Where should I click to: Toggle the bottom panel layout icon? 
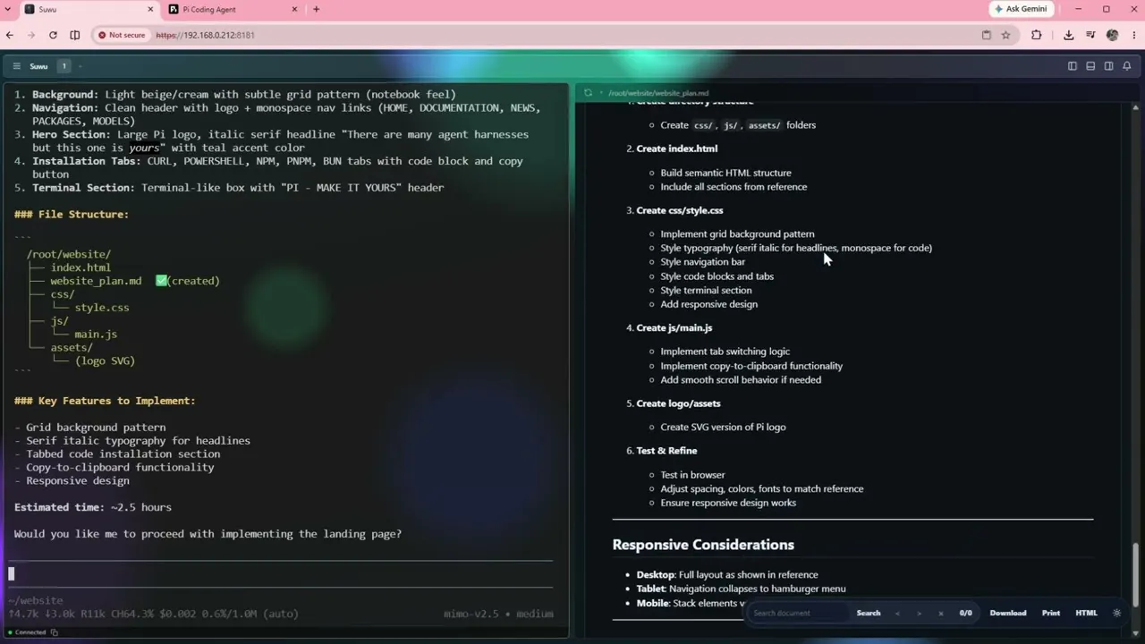pos(1090,66)
